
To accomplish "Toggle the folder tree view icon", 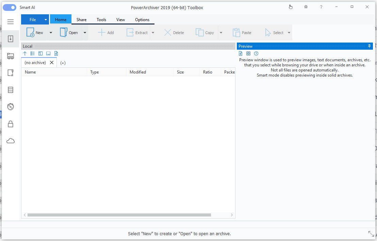I will (32, 53).
